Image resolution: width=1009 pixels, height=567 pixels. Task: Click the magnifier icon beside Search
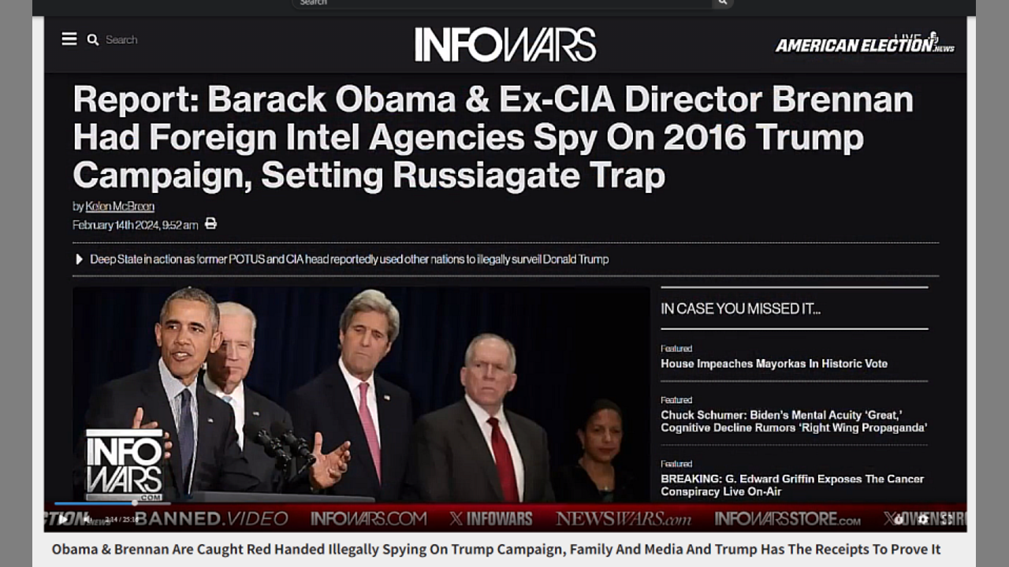[93, 39]
